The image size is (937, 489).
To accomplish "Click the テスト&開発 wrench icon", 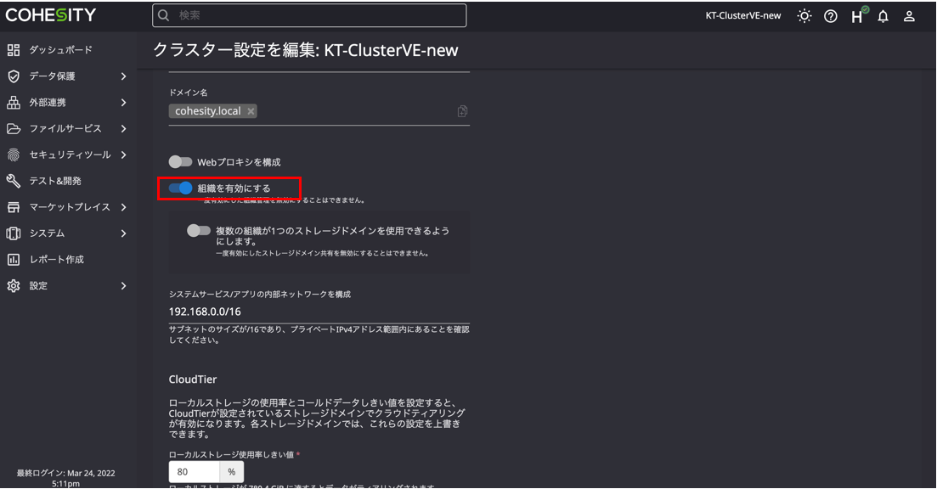I will click(x=13, y=180).
